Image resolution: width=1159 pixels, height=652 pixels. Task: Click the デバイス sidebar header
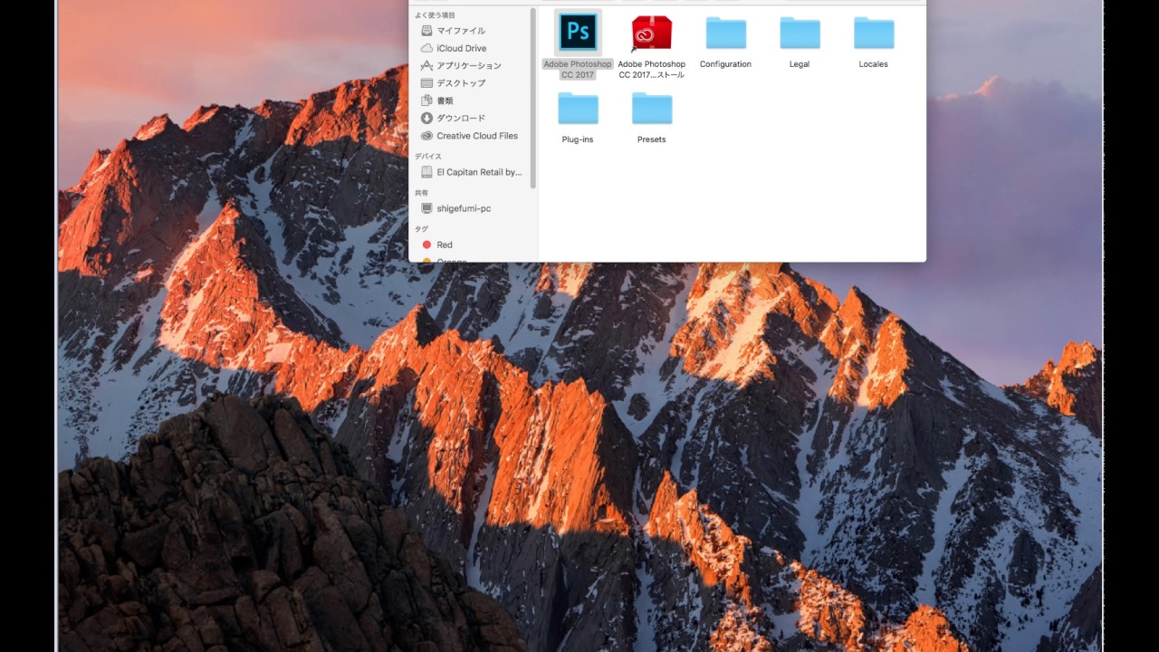(x=428, y=157)
